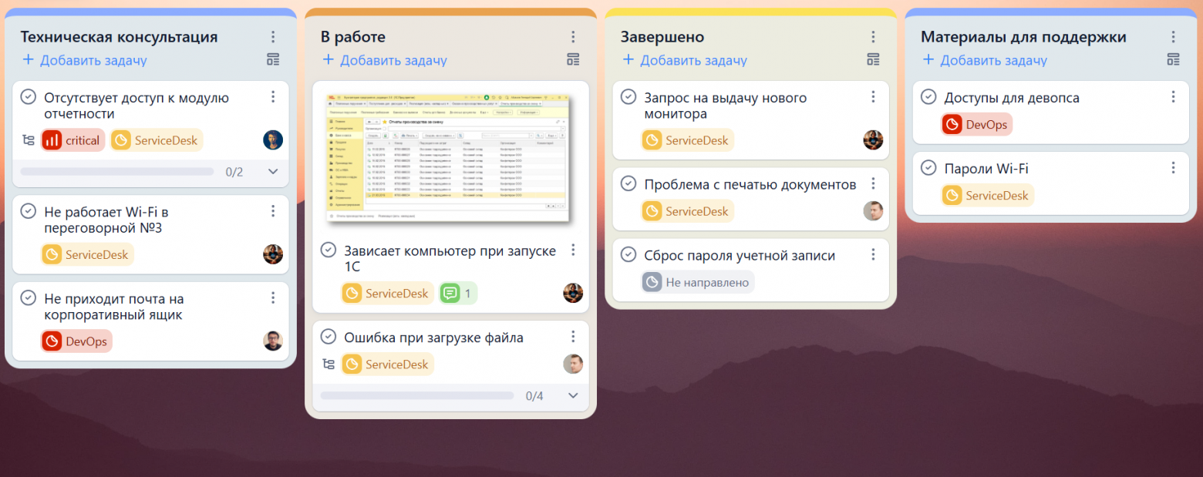Add task to Завершено column

tap(684, 60)
